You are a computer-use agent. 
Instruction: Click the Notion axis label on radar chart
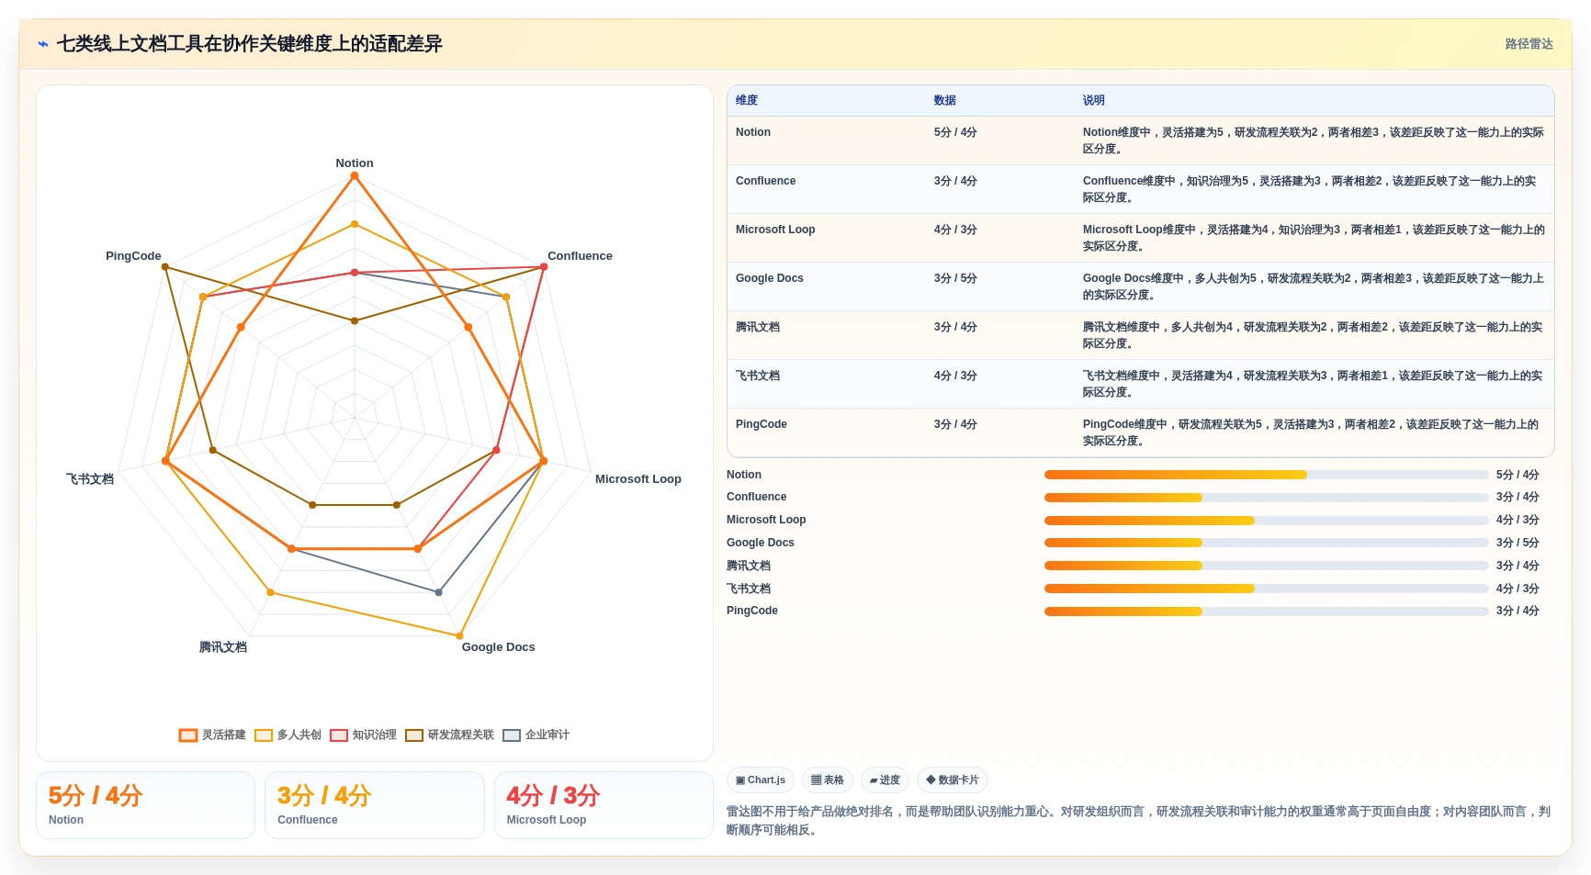(355, 163)
